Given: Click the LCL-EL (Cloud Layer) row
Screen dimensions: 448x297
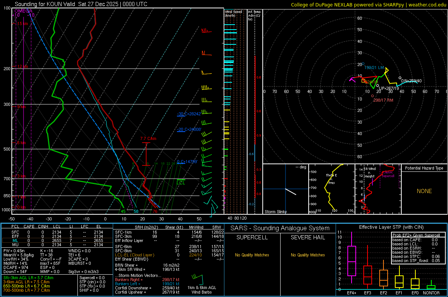Looking at the screenshot, I should [169, 255].
